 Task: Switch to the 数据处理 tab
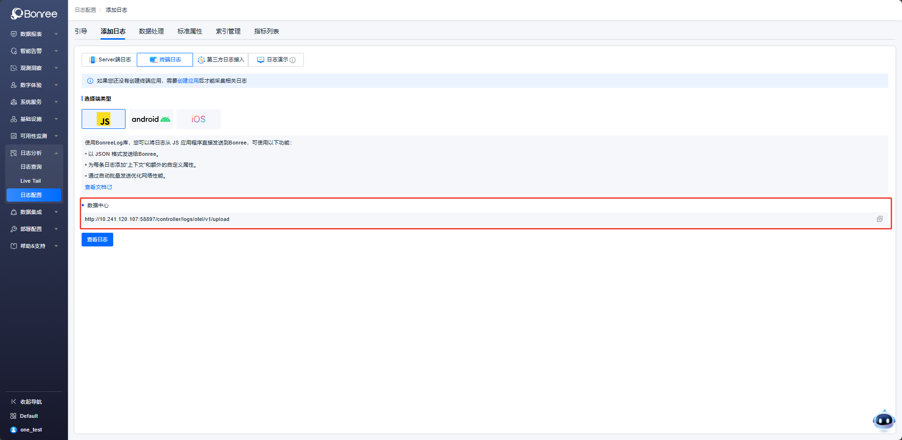click(x=151, y=31)
